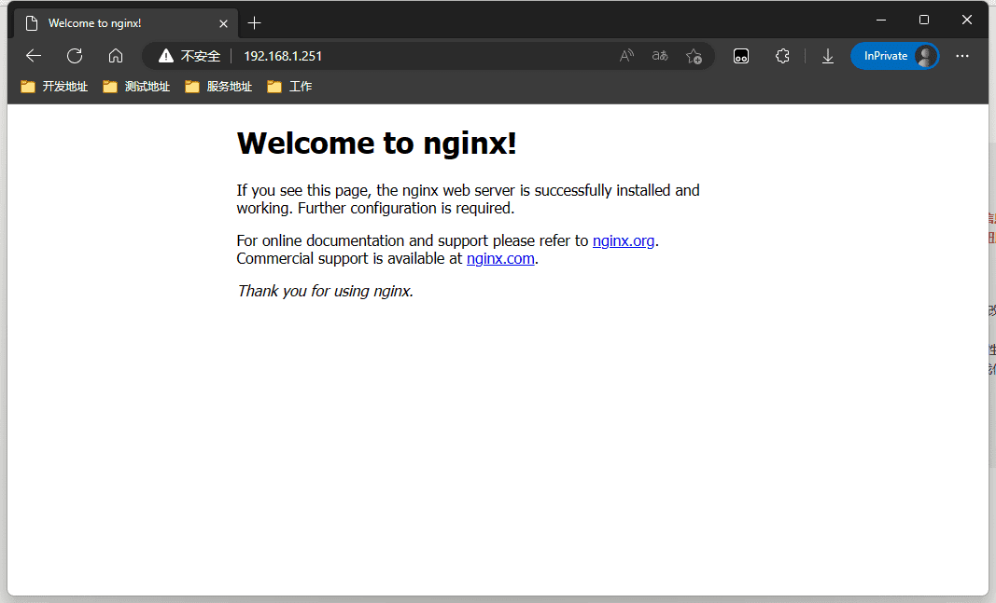Open the '服务地址' bookmarks folder

[x=218, y=87]
